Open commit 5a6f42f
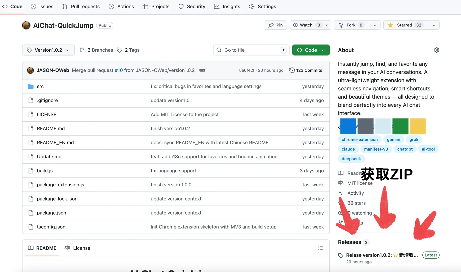The image size is (461, 272). pyautogui.click(x=247, y=70)
